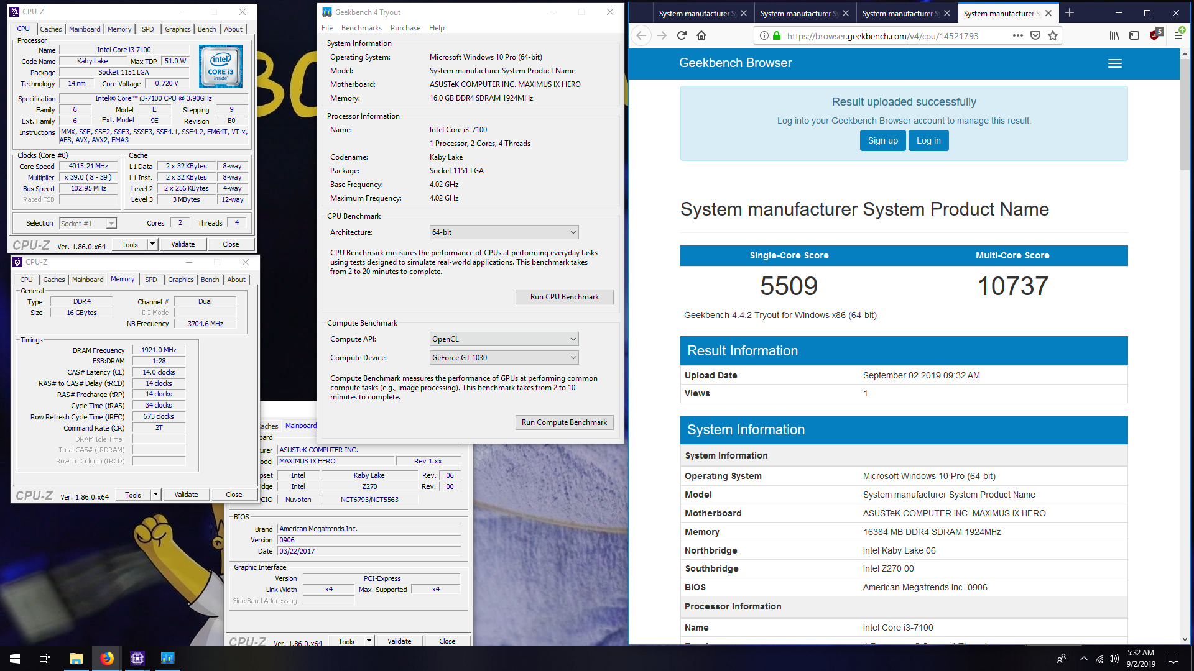Open Firefox Library icon
This screenshot has width=1194, height=671.
click(x=1114, y=35)
